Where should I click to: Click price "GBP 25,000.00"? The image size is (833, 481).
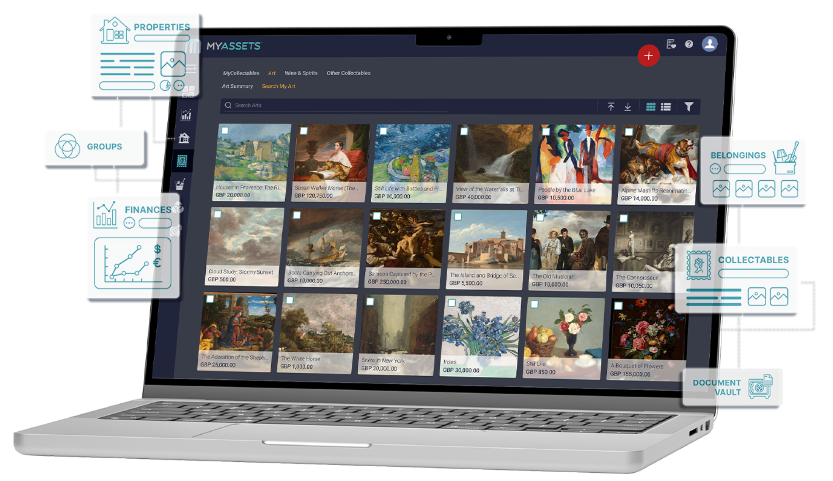tap(218, 365)
